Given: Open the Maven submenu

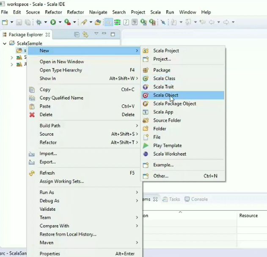Looking at the screenshot, I should [x=84, y=243].
